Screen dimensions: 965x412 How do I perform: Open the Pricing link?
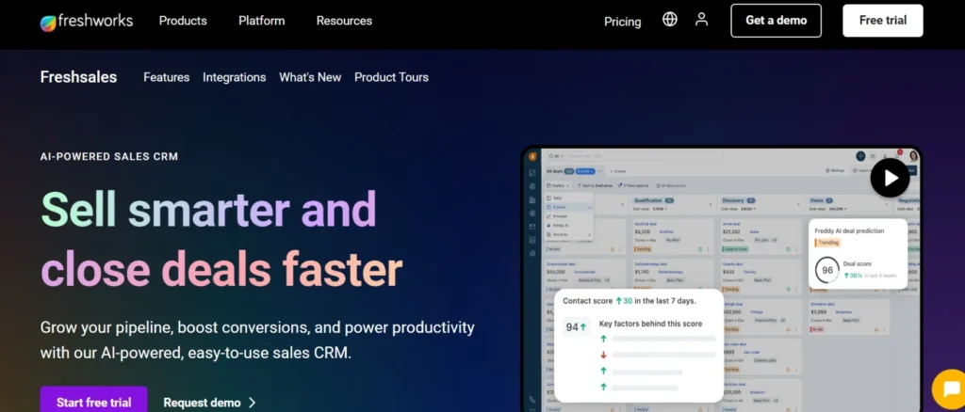pos(622,21)
